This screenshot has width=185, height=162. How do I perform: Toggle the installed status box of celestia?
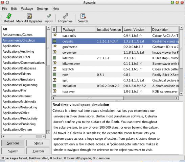pyautogui.click(x=54, y=41)
